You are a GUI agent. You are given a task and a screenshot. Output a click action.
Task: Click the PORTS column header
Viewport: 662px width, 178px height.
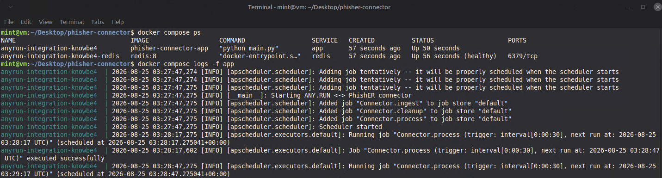(x=517, y=40)
